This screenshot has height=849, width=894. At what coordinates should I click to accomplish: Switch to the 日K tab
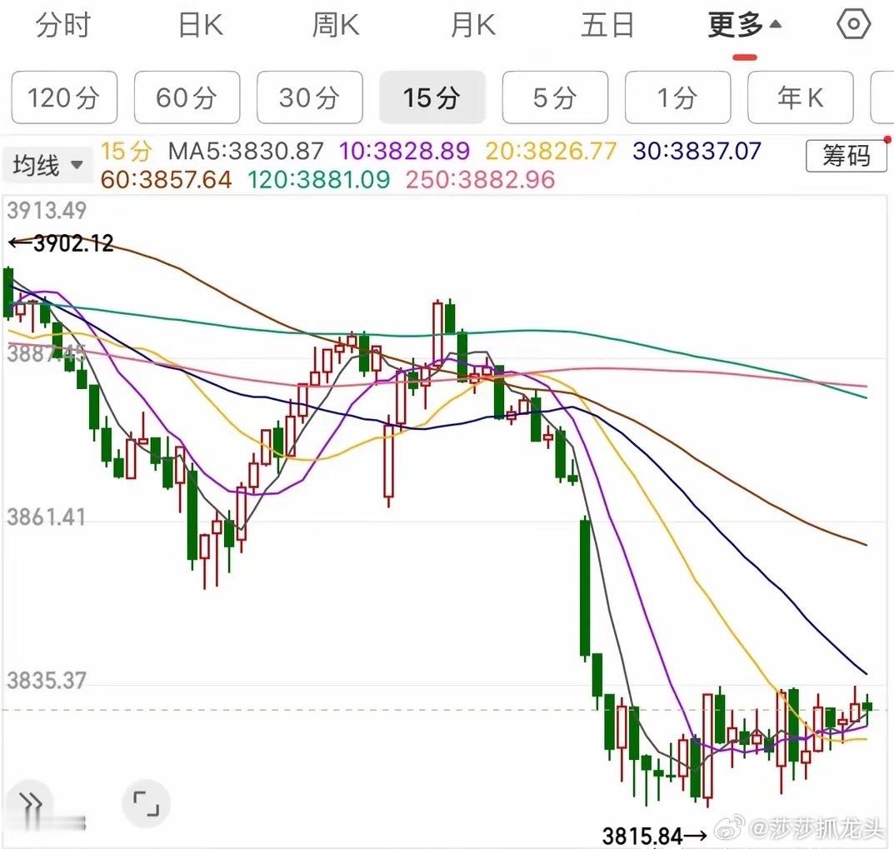[x=198, y=24]
